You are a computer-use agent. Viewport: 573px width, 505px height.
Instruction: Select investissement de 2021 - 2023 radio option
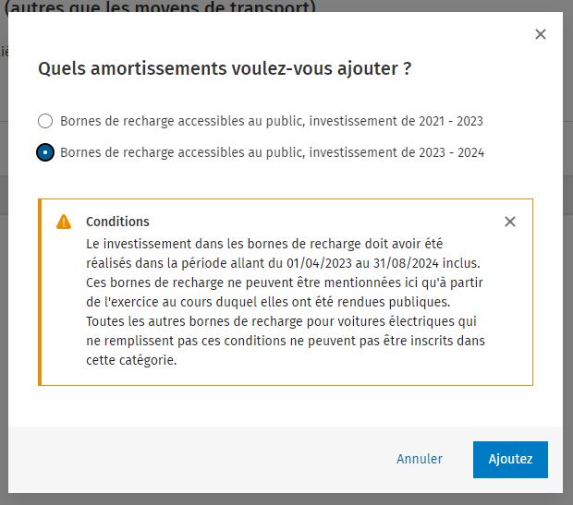(x=45, y=121)
